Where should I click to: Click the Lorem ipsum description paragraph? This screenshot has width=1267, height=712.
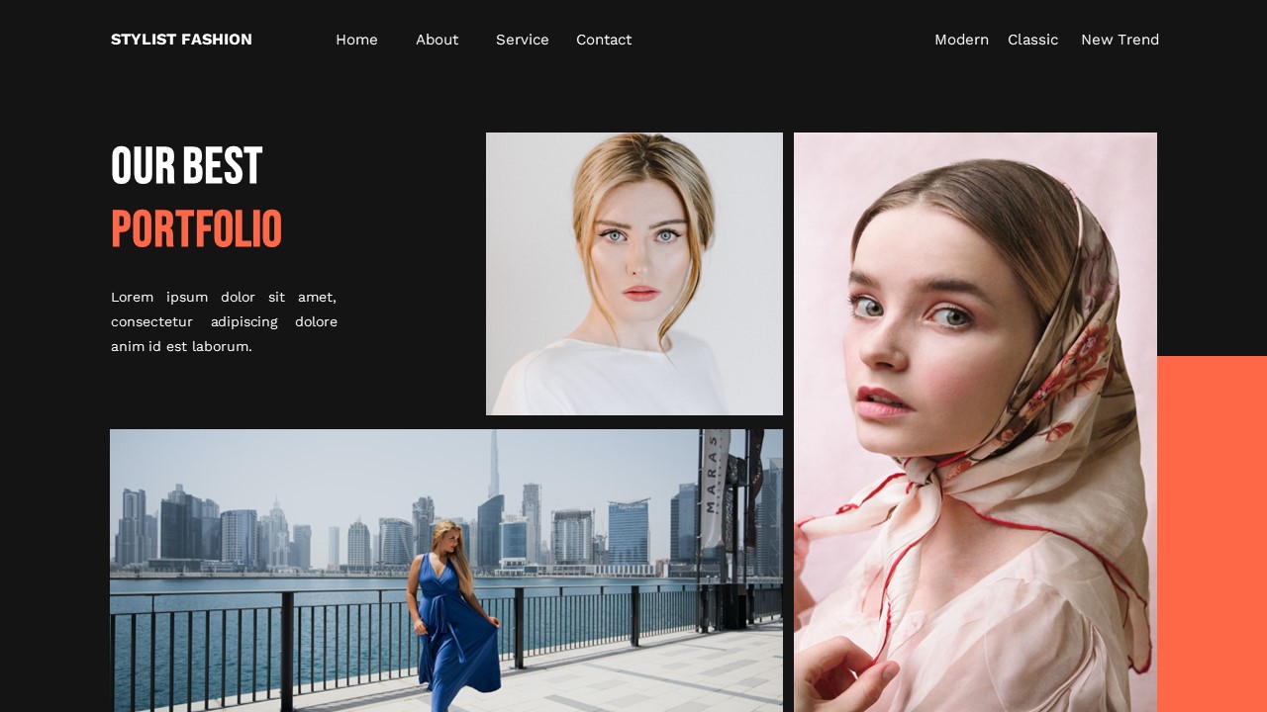(224, 321)
